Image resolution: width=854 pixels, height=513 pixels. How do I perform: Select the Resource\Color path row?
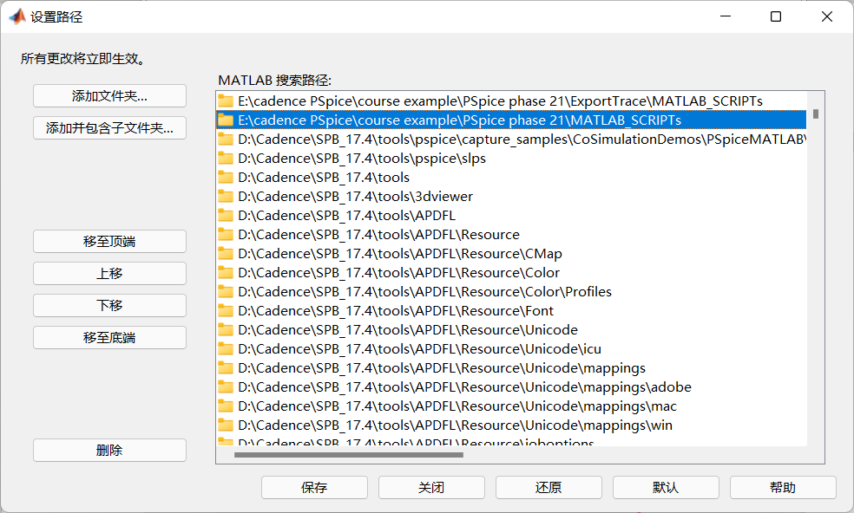pyautogui.click(x=511, y=273)
